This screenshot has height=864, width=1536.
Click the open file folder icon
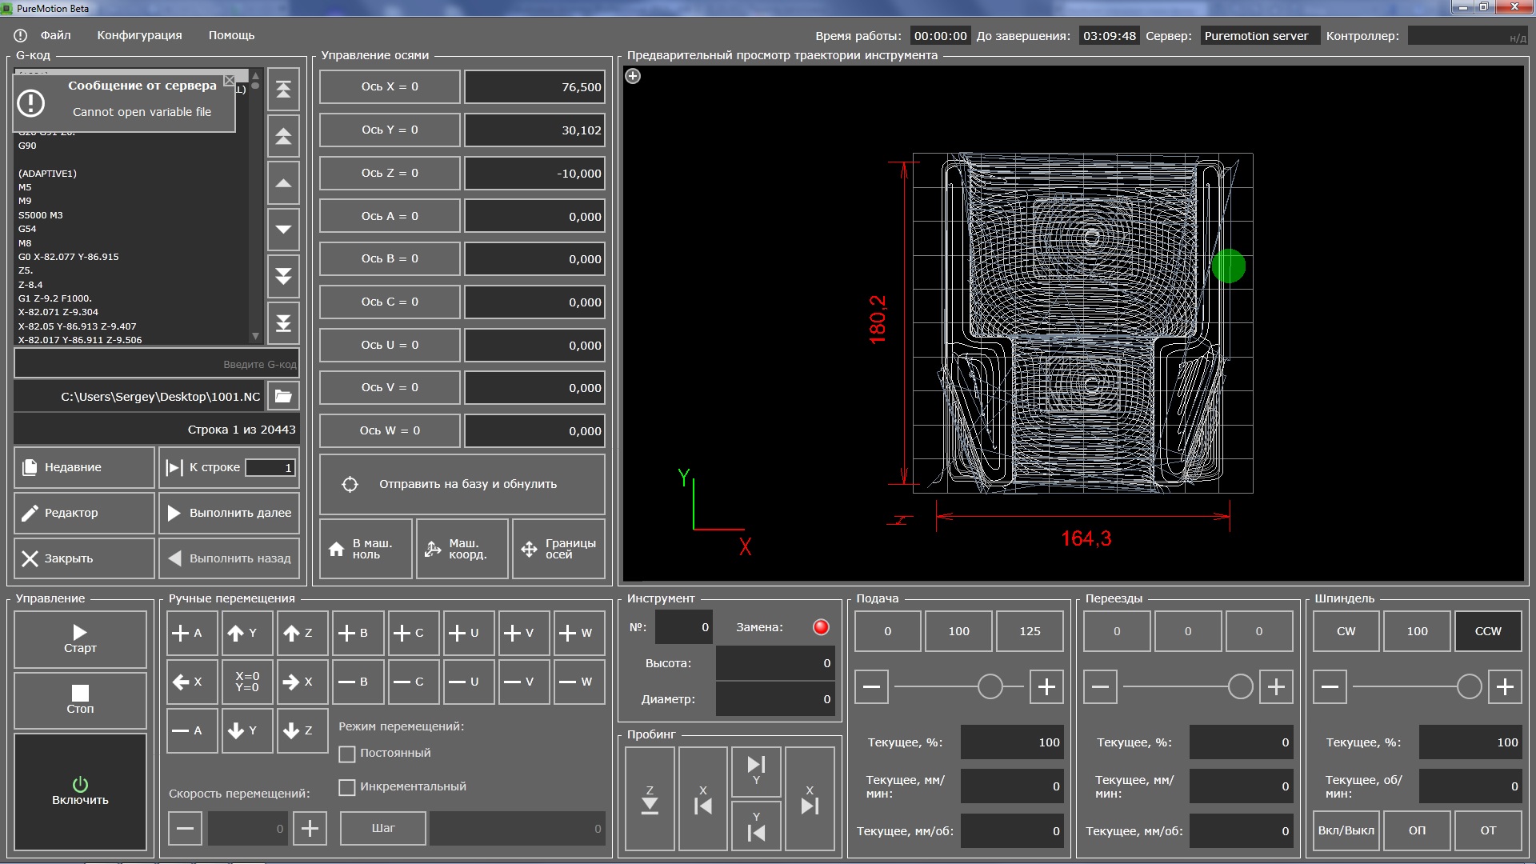(x=283, y=396)
